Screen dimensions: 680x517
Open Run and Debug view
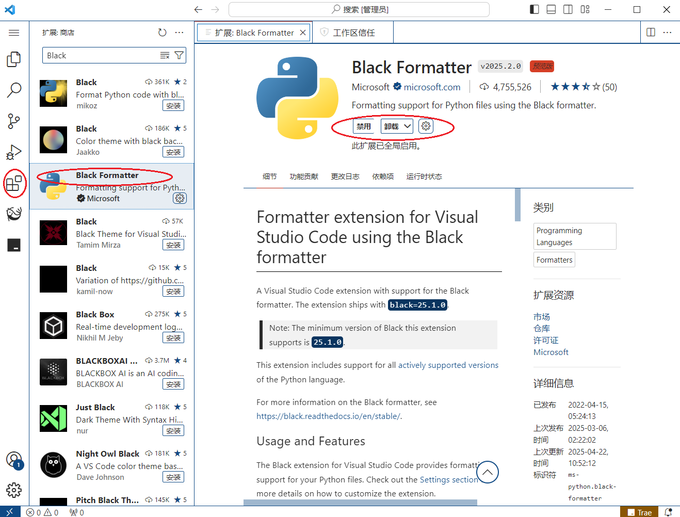pos(14,152)
